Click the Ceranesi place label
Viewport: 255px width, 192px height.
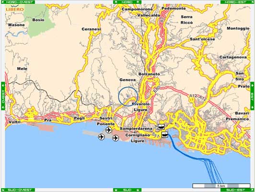[x=91, y=29]
